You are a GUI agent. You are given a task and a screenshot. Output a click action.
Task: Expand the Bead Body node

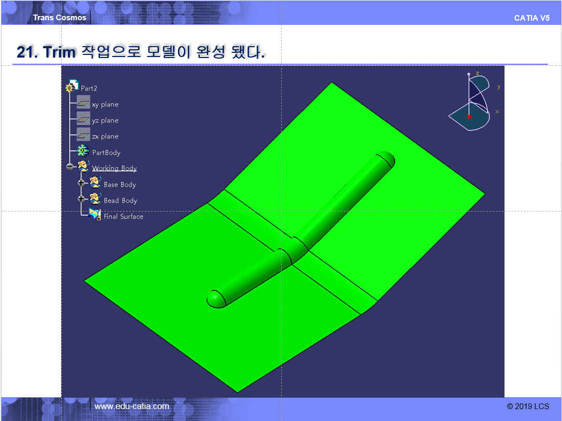click(x=81, y=199)
